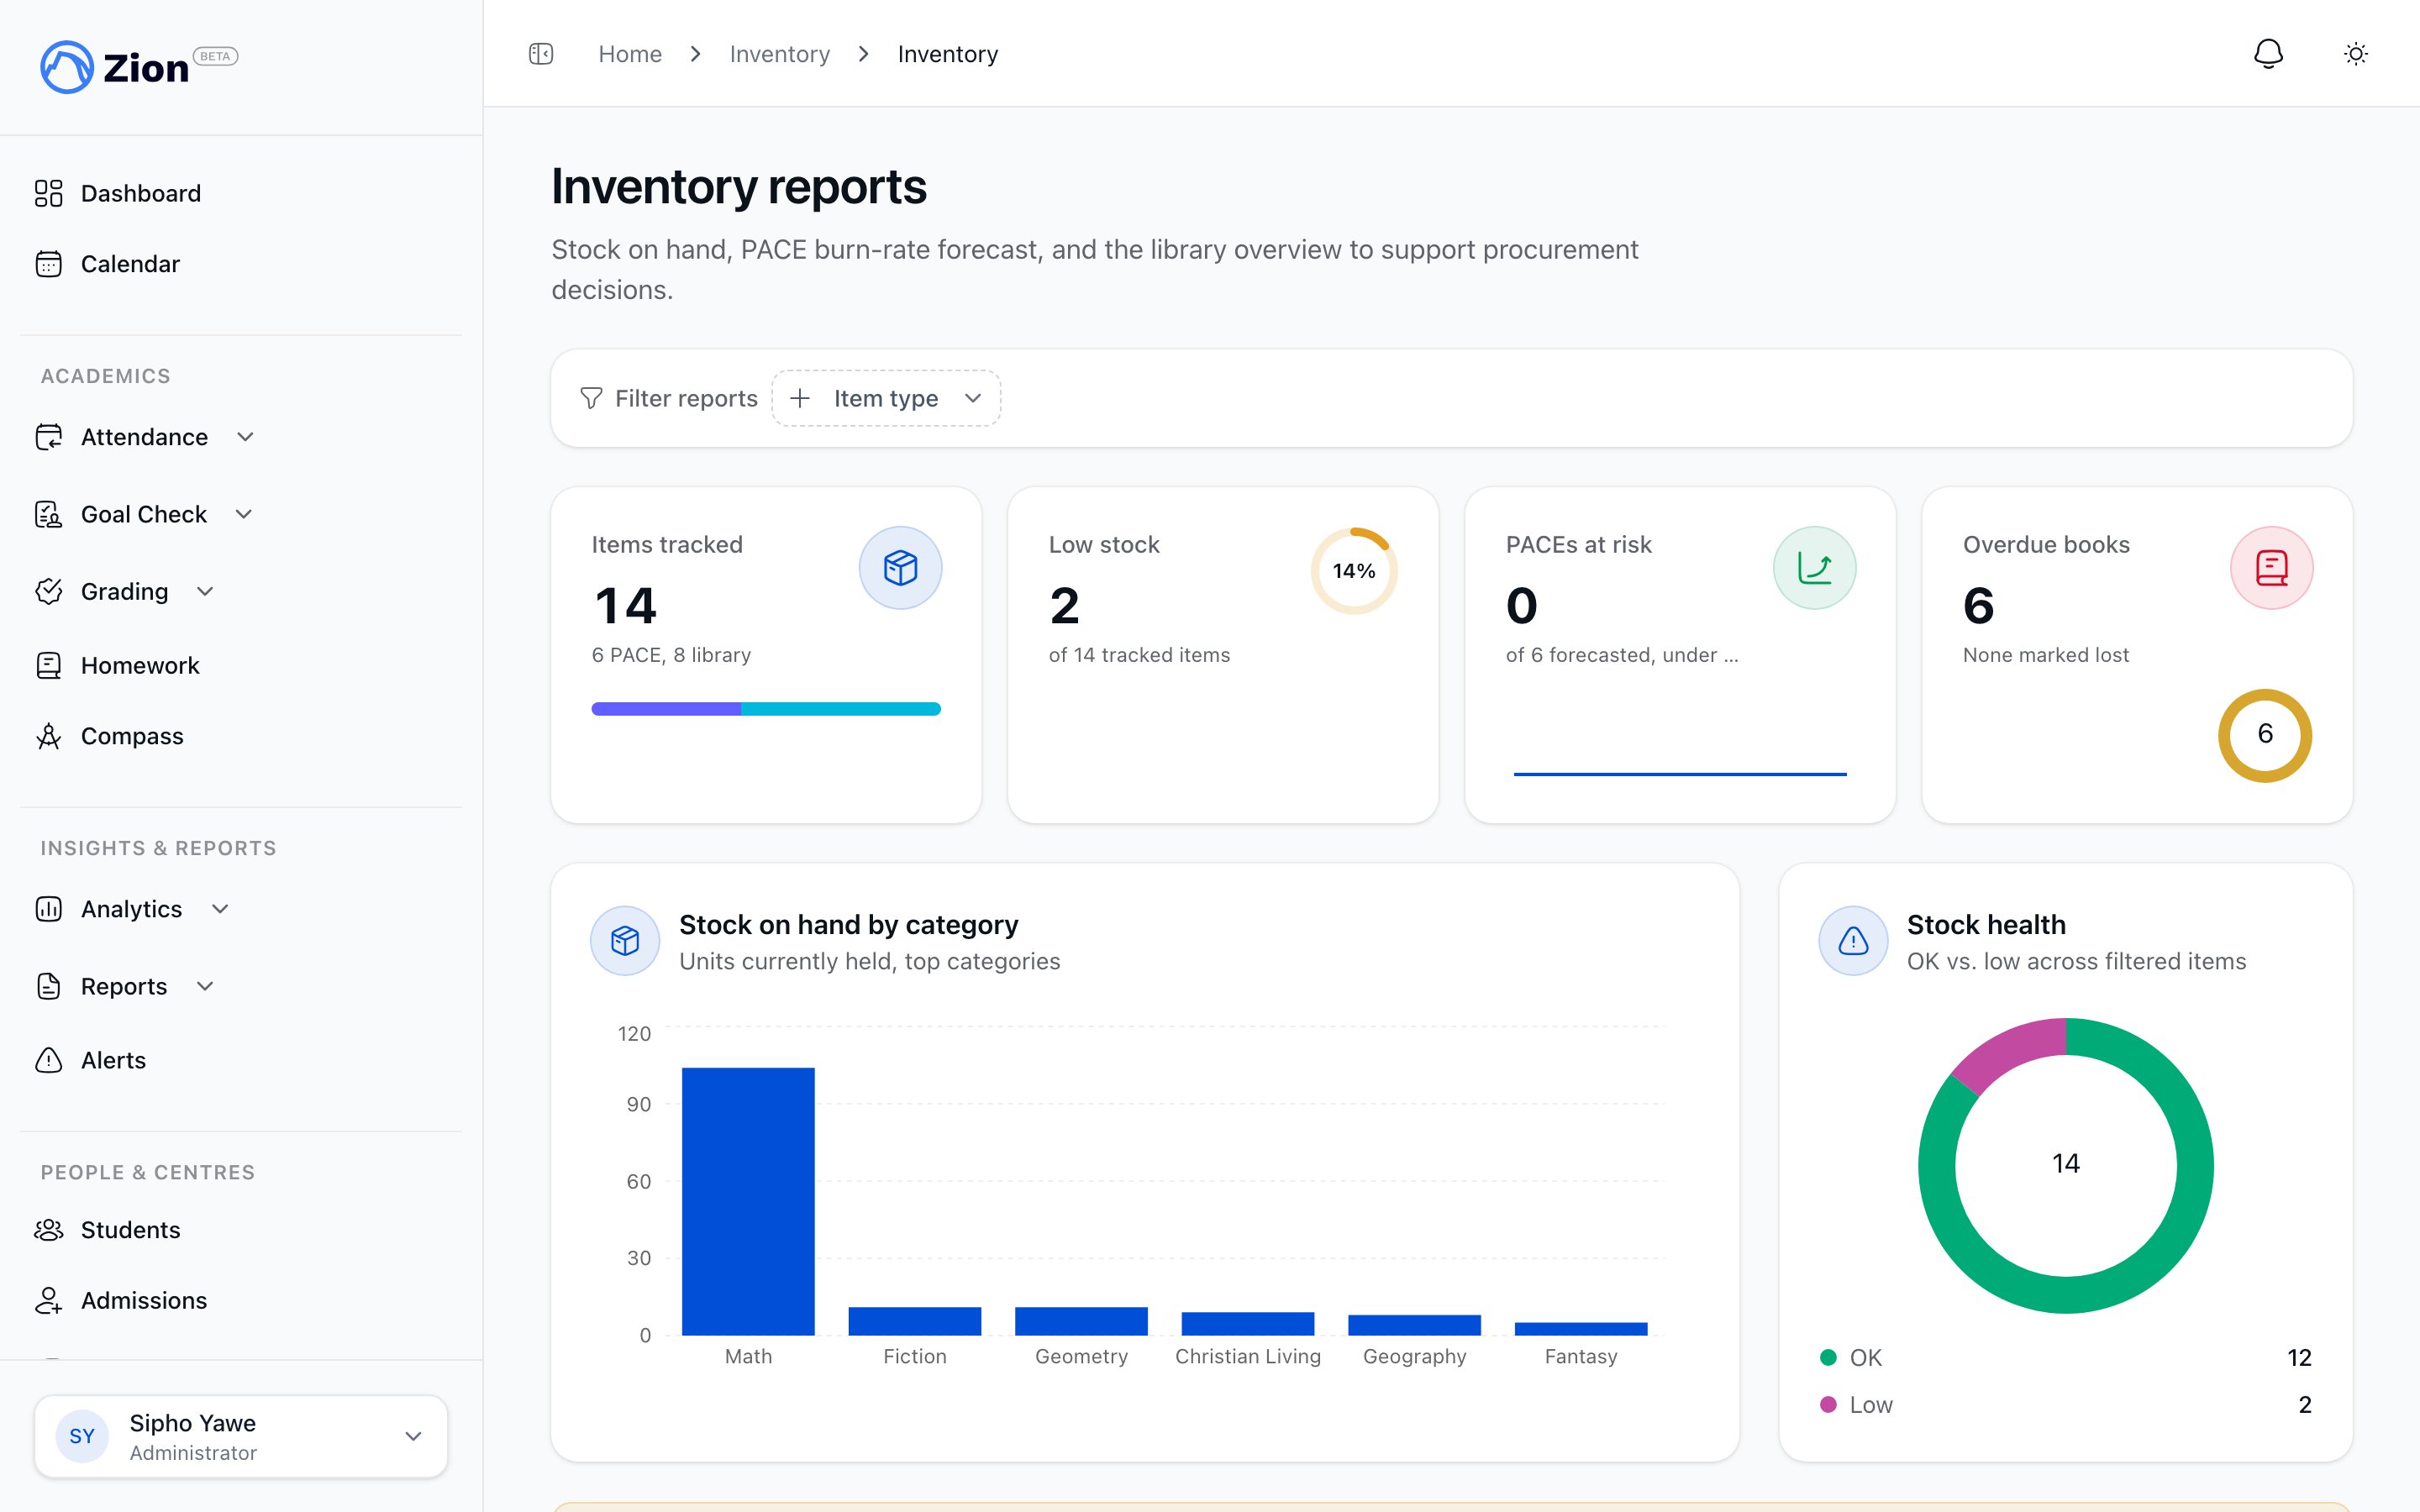This screenshot has height=1512, width=2420.
Task: Click the Goal Check icon
Action: (49, 514)
